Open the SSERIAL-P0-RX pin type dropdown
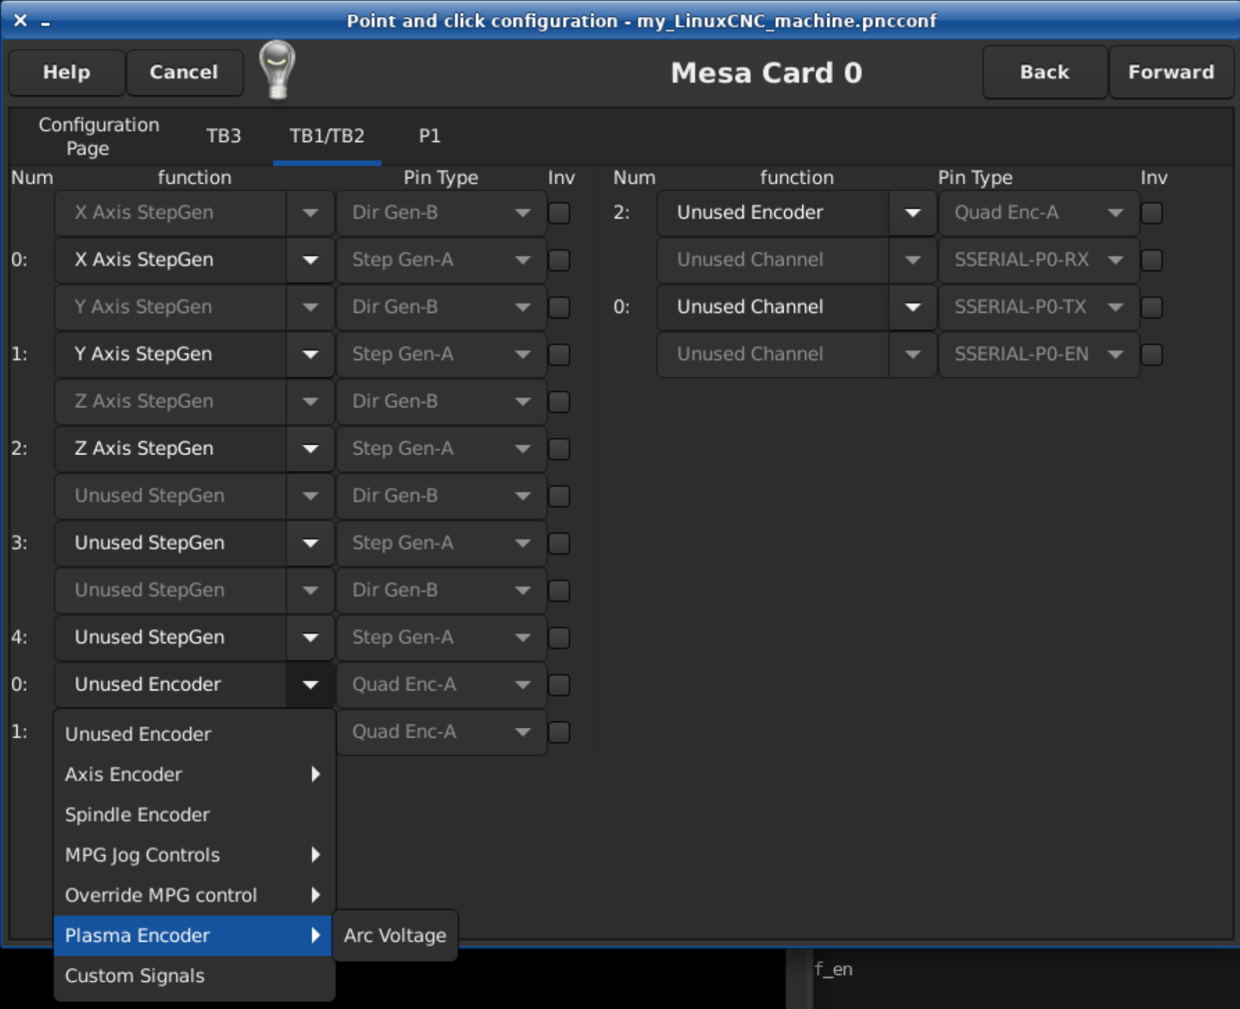The width and height of the screenshot is (1240, 1009). [x=1039, y=260]
